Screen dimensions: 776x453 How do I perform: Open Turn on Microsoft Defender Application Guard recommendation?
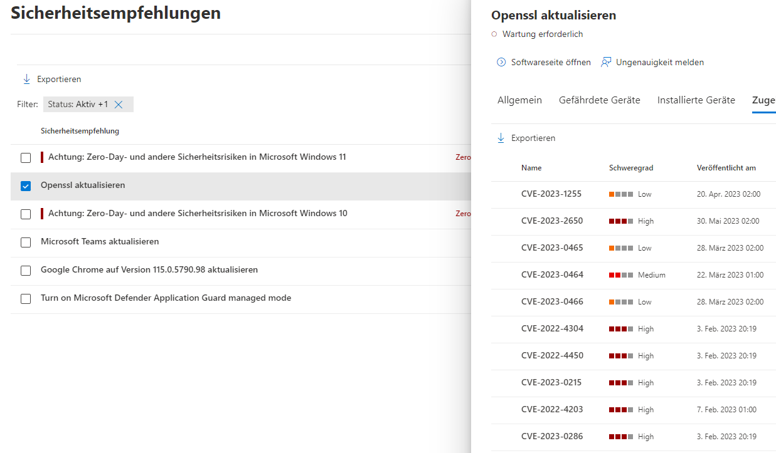pyautogui.click(x=166, y=298)
